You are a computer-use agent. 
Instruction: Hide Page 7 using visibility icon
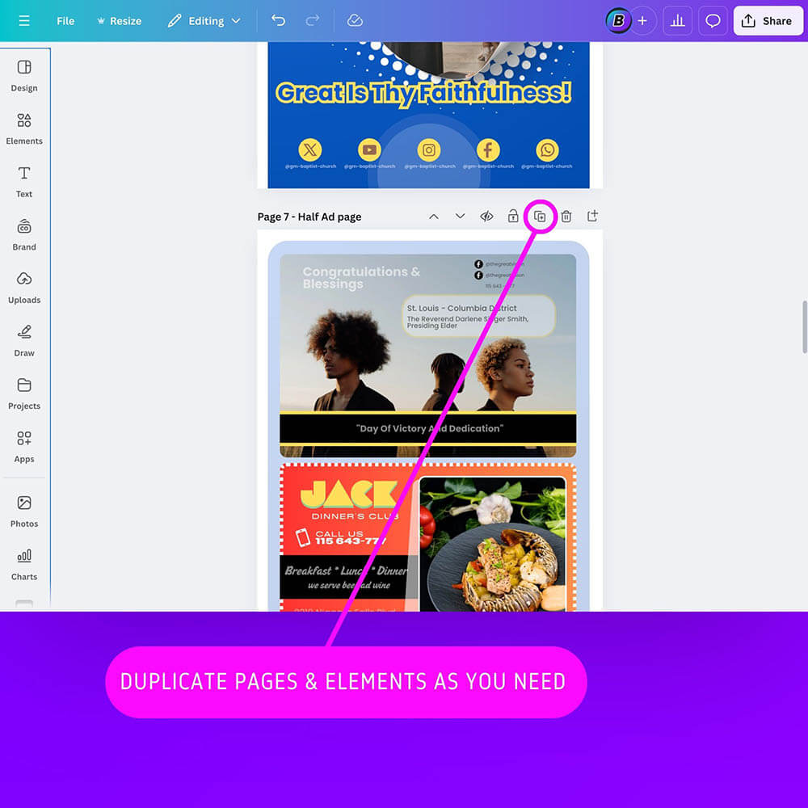[x=486, y=217]
